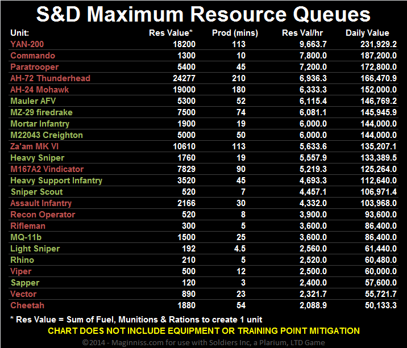Click M22043 Creighton production time 50
Screen dimensions: 407x348
[x=241, y=135]
